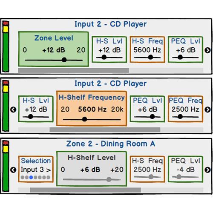Click Zone Level slider knob at +12 dB
213x213 pixels.
pos(64,60)
